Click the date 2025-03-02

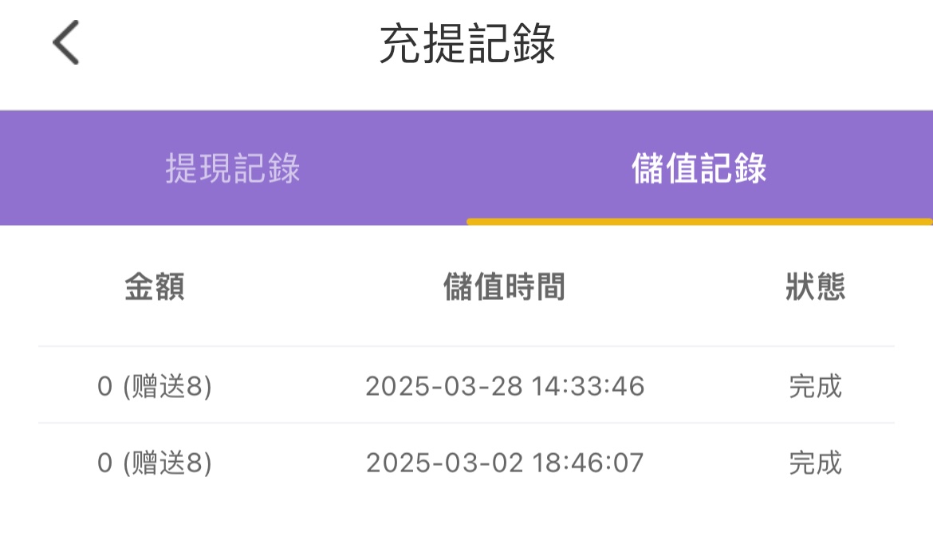click(444, 463)
